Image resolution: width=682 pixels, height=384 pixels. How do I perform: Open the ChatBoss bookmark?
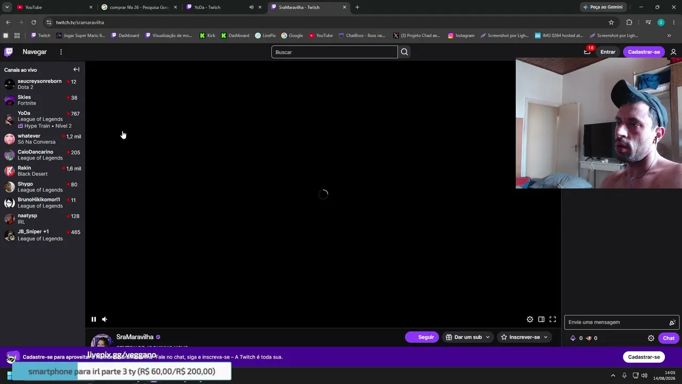click(362, 36)
